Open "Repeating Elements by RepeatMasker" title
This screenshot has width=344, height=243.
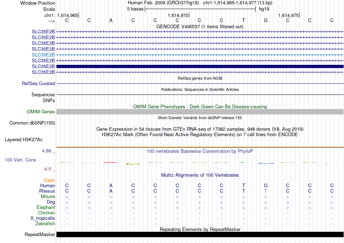pos(200,229)
